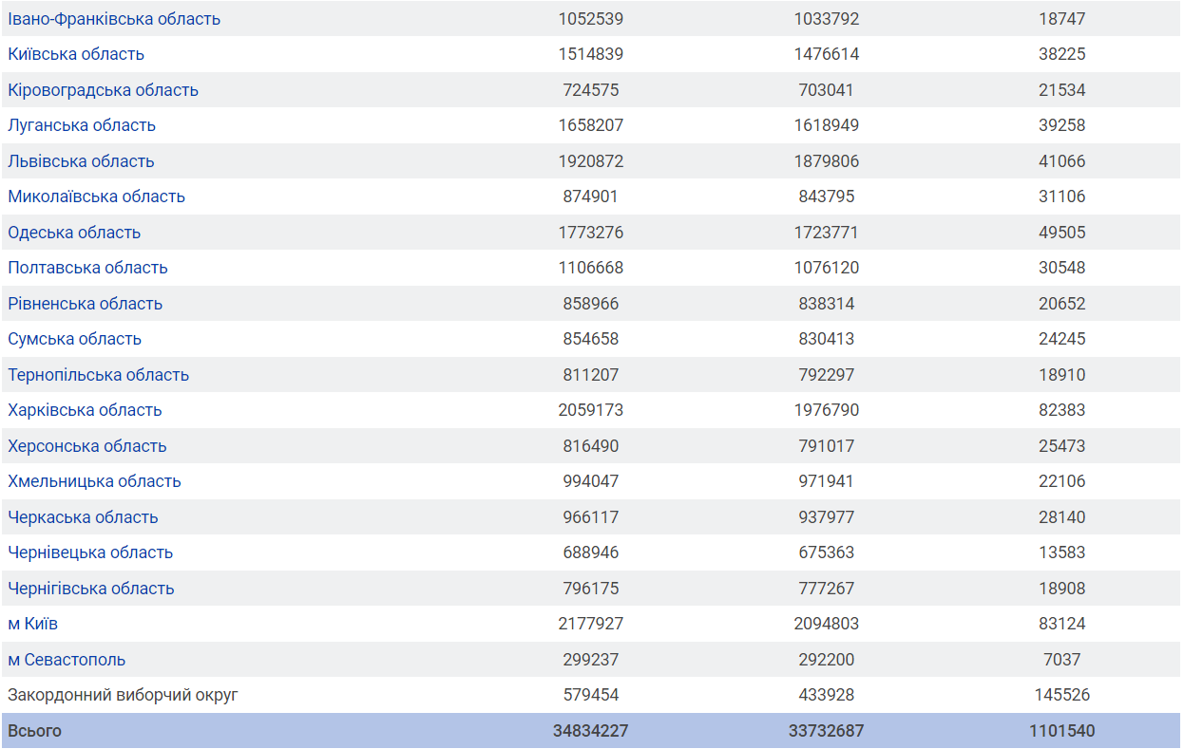Select the Луганська область link
Screen dimensions: 1184x749
[82, 125]
